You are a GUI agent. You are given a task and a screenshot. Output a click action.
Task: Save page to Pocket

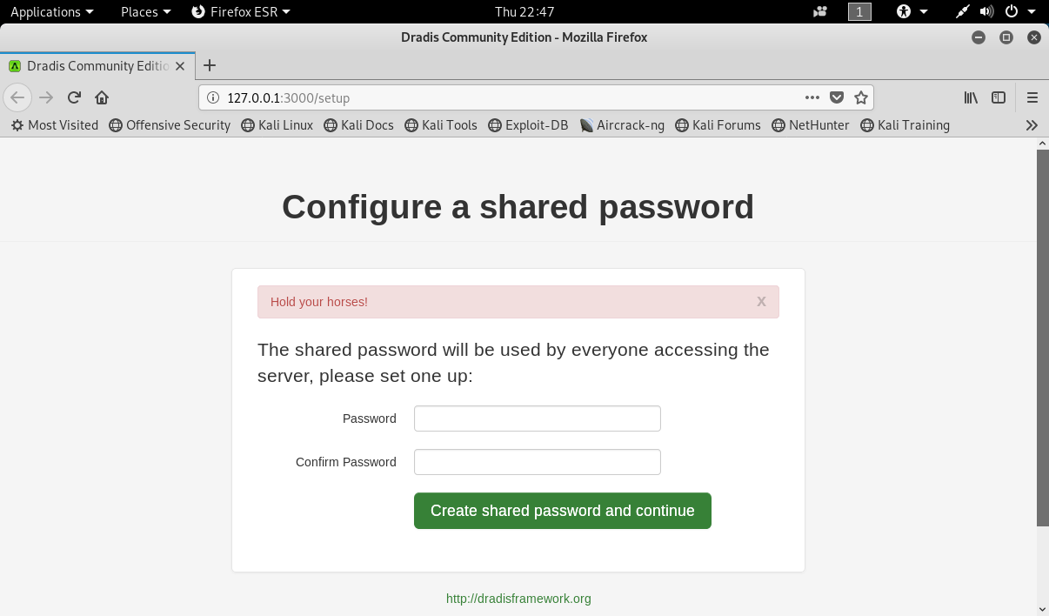pos(837,97)
